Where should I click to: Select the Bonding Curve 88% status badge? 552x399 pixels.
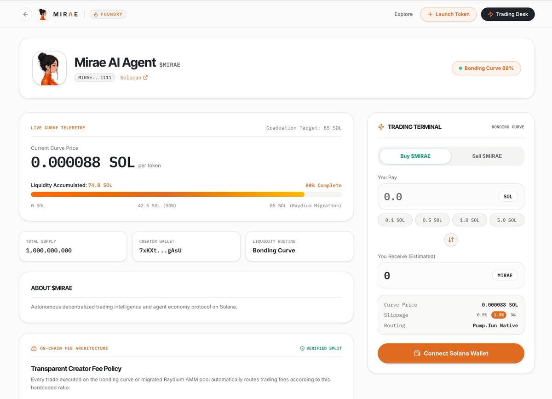(x=486, y=68)
